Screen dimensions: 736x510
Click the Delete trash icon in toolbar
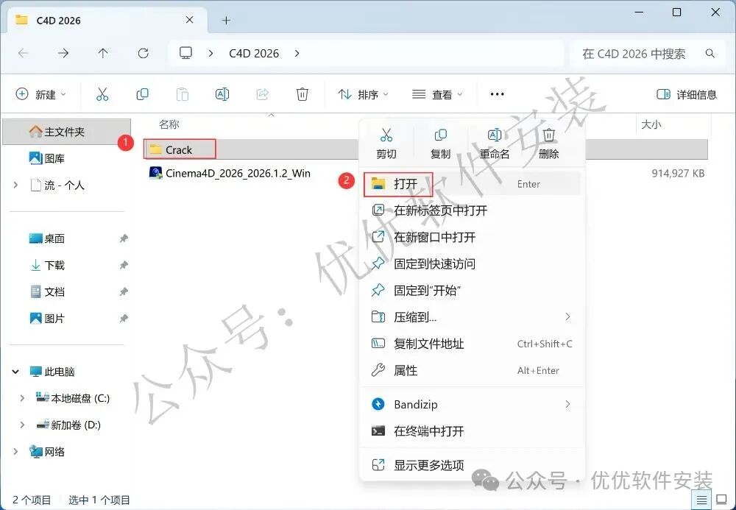[302, 94]
